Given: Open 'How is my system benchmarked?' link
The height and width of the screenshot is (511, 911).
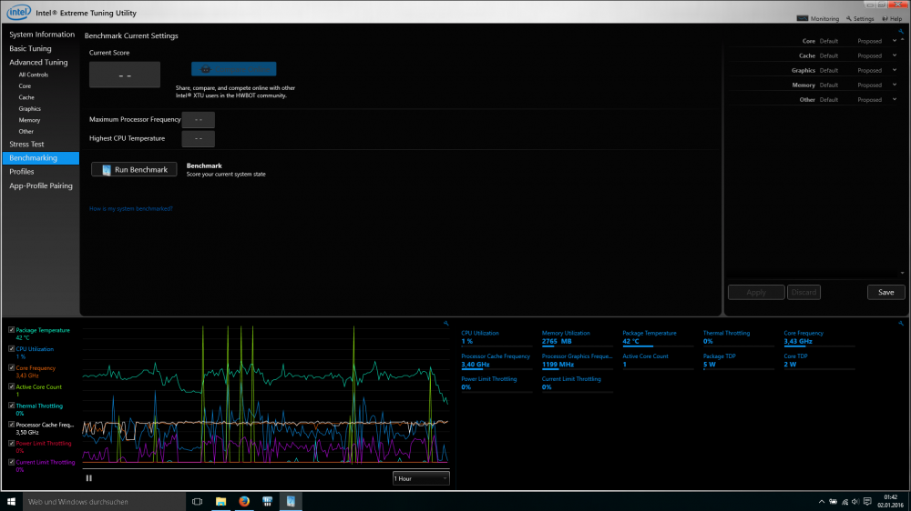Looking at the screenshot, I should tap(130, 208).
